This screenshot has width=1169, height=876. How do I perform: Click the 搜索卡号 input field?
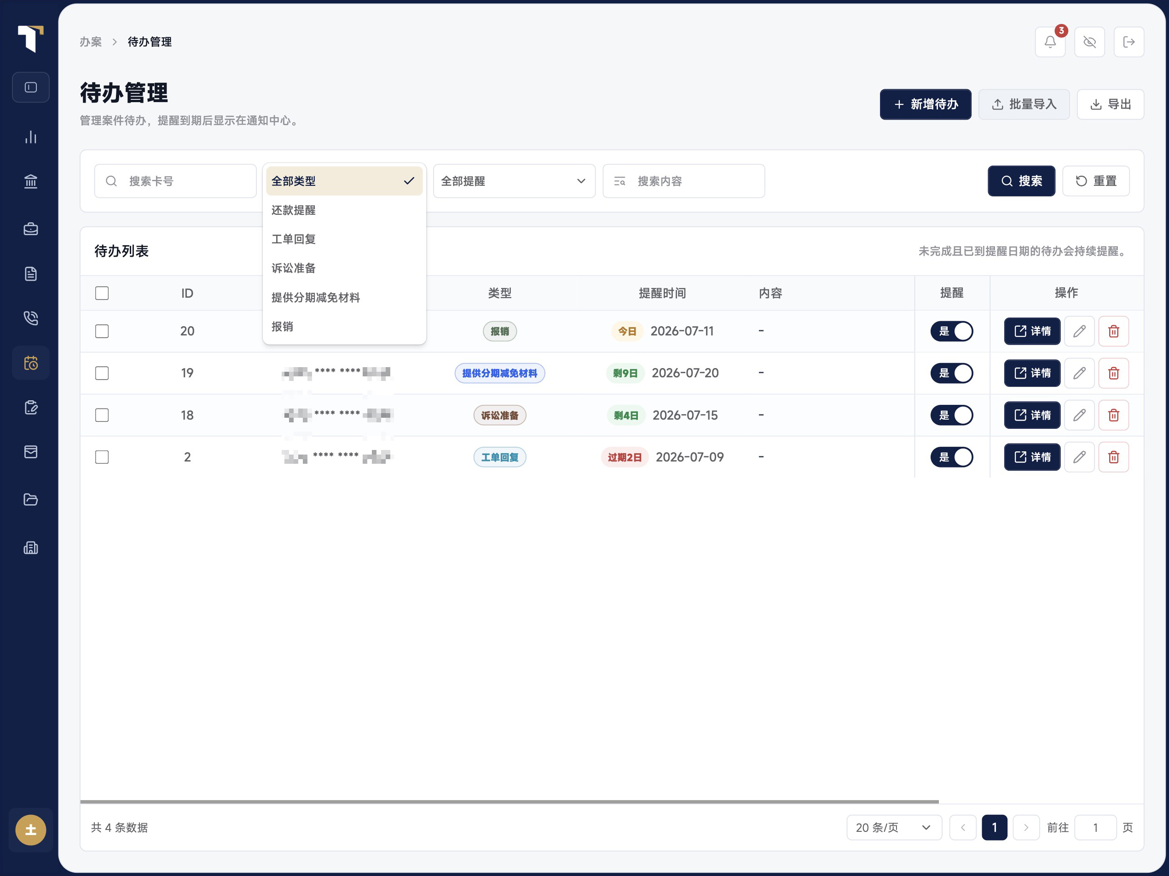coord(175,181)
